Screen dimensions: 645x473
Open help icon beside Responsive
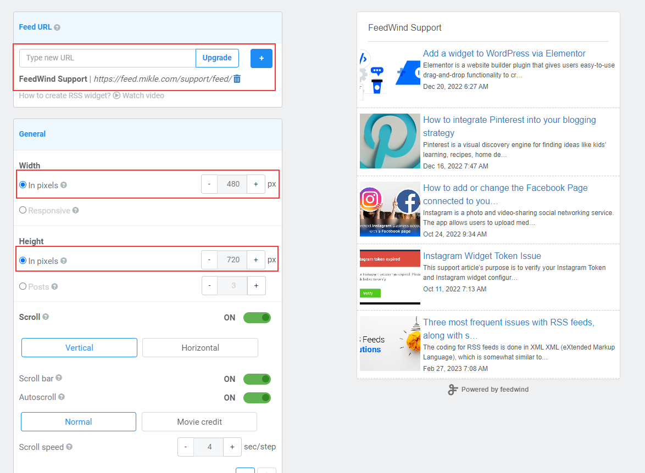click(x=76, y=210)
